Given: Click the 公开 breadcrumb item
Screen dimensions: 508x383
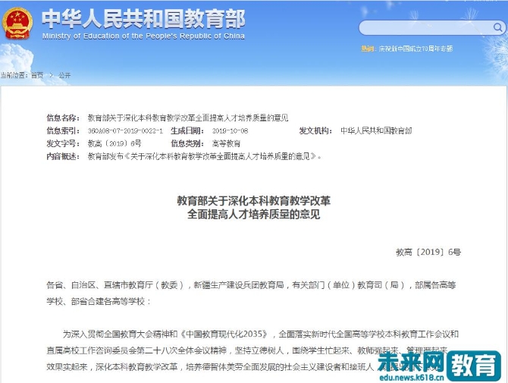Looking at the screenshot, I should [x=64, y=75].
